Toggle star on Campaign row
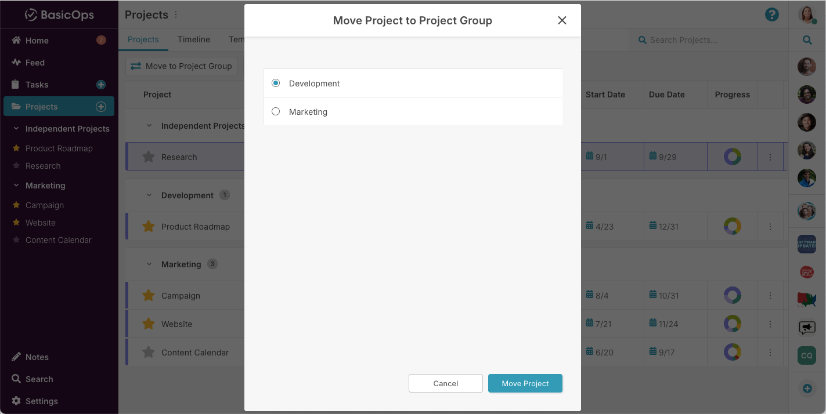This screenshot has height=414, width=826. [149, 295]
